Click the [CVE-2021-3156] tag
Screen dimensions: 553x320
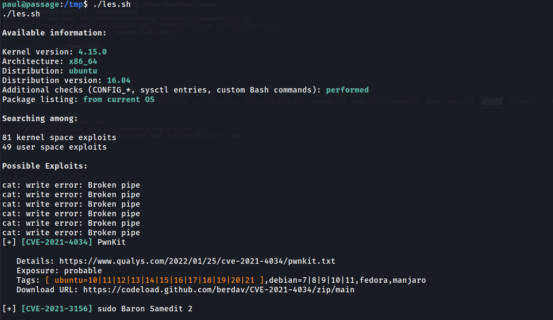coord(57,309)
